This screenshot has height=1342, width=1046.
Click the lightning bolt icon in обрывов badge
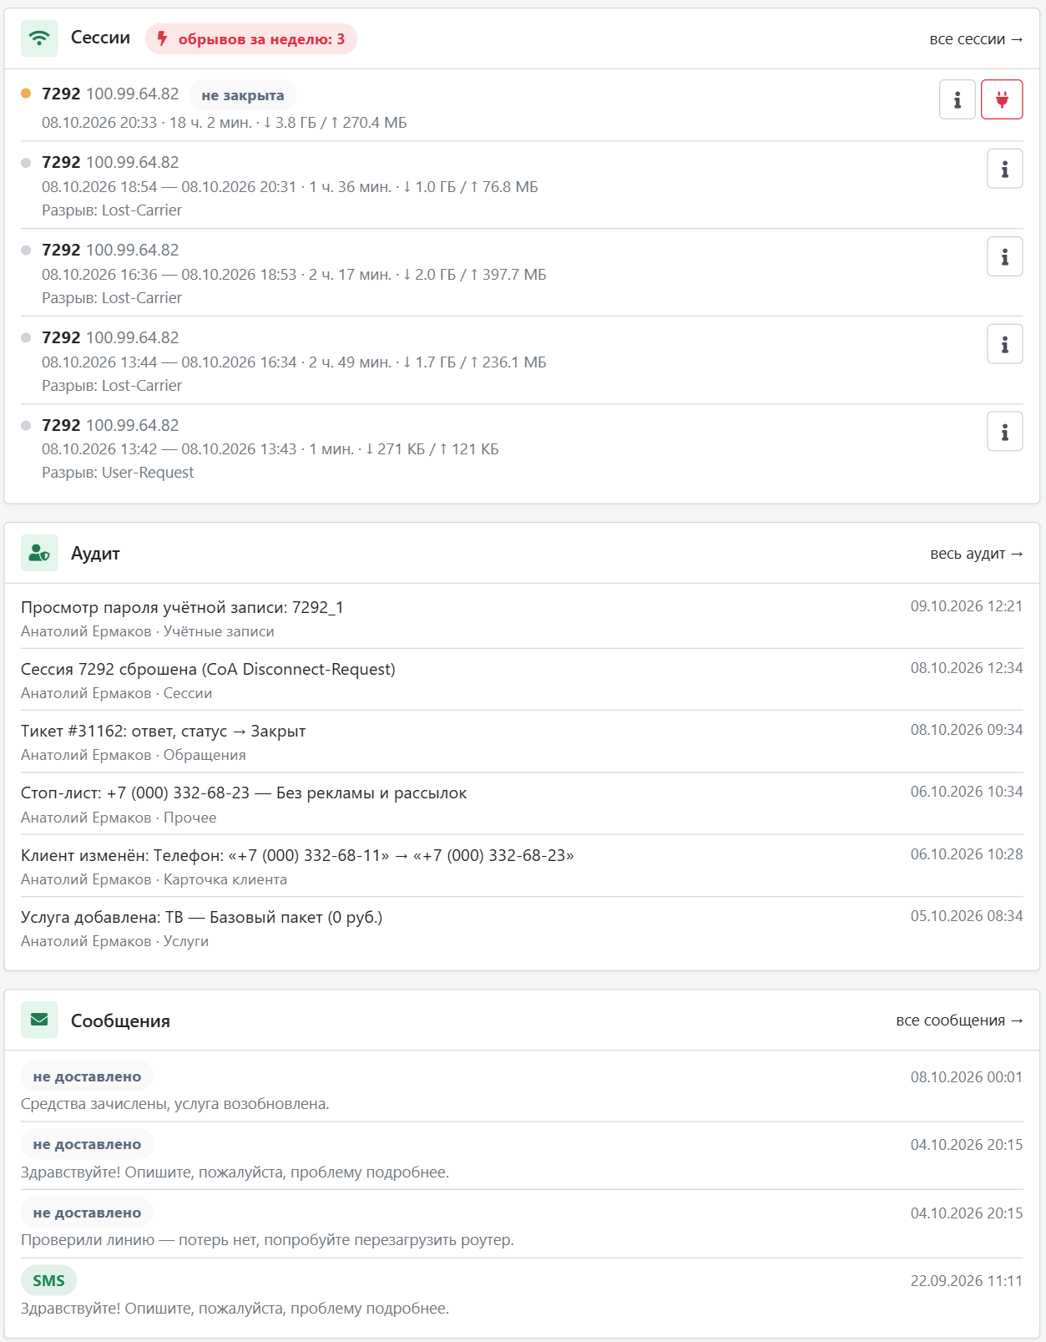(x=163, y=38)
